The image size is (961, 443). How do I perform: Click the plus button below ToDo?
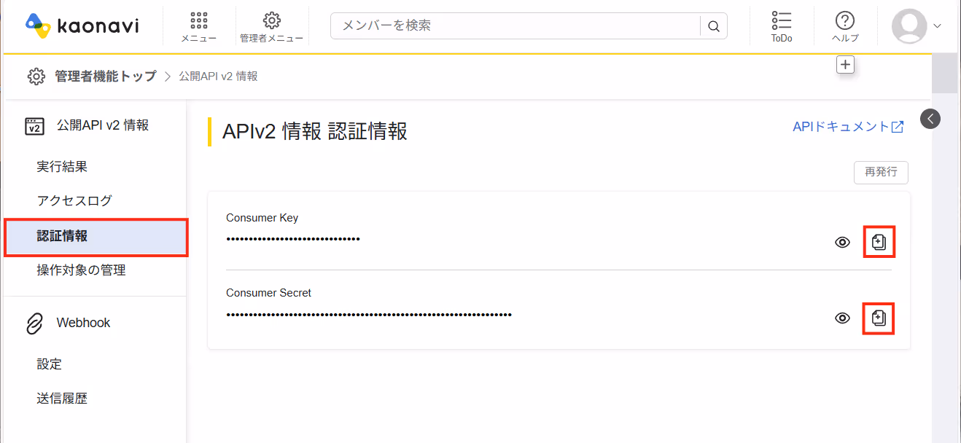845,65
